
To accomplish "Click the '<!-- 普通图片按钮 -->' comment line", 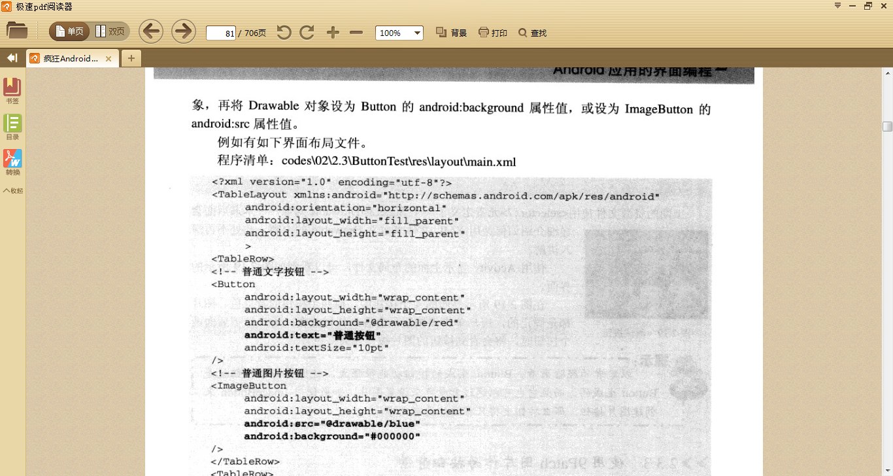I will (270, 373).
